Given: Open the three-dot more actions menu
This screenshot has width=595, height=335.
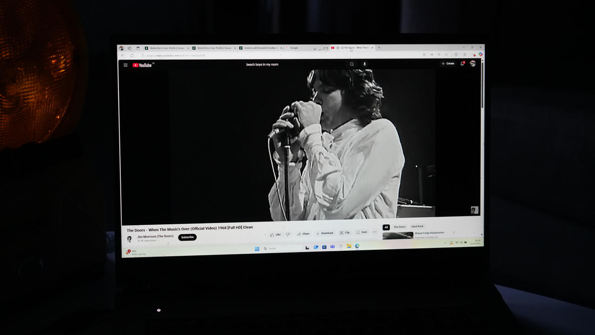Looking at the screenshot, I should click(375, 232).
